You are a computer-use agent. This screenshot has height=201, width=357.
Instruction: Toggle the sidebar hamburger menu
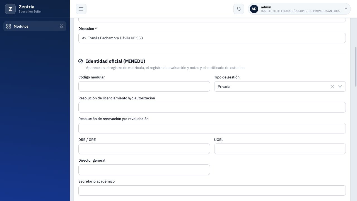pos(81,9)
